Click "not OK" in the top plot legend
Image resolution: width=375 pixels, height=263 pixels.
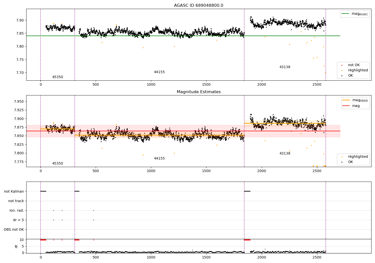[354, 65]
